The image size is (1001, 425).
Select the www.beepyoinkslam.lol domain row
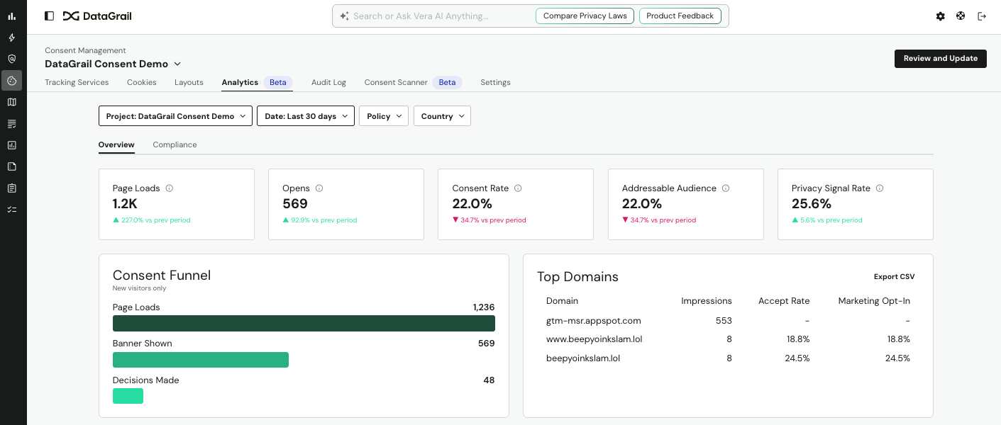(x=728, y=339)
